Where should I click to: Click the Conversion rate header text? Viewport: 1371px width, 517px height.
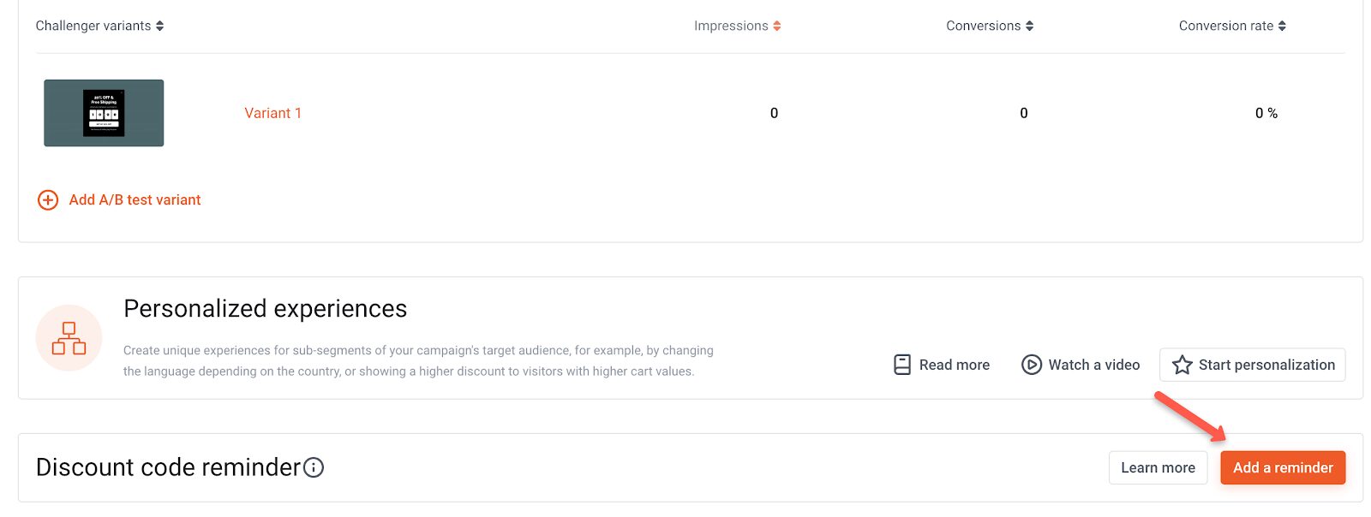tap(1226, 26)
